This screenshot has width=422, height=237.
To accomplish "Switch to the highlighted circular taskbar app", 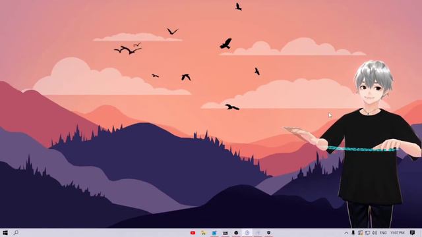I will pos(247,232).
